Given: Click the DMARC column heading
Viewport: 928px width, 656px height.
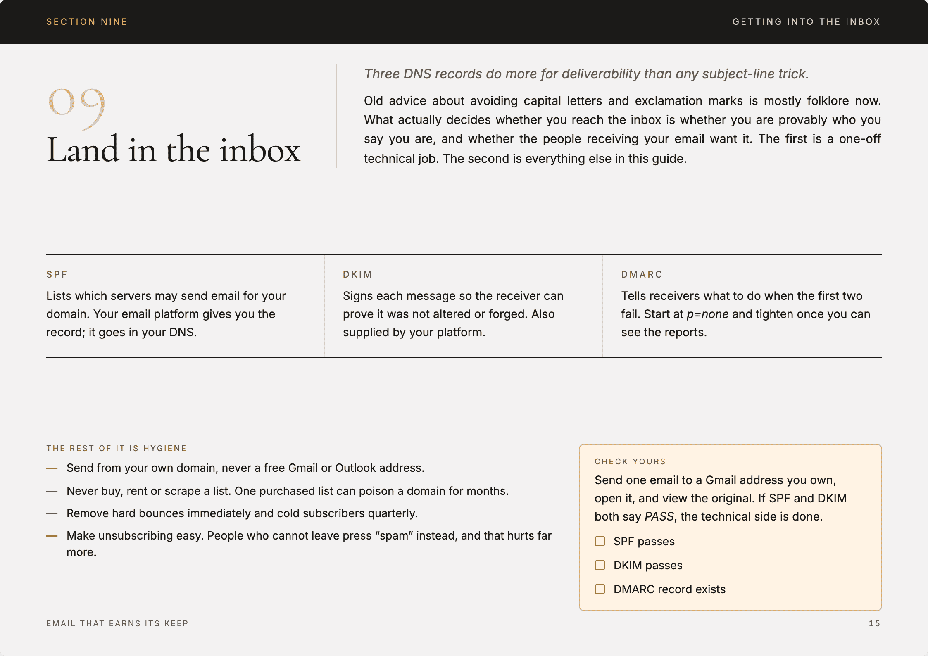Looking at the screenshot, I should click(642, 274).
